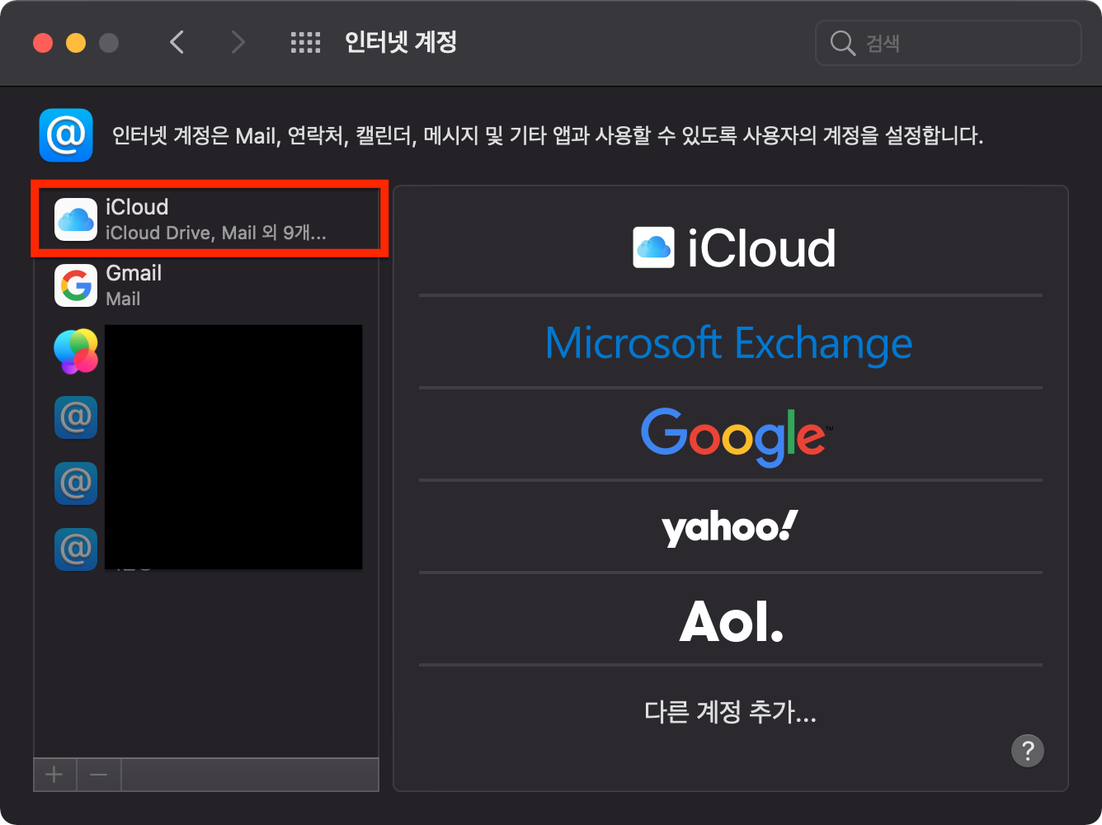Choose Microsoft Exchange account type
1102x825 pixels.
(731, 342)
